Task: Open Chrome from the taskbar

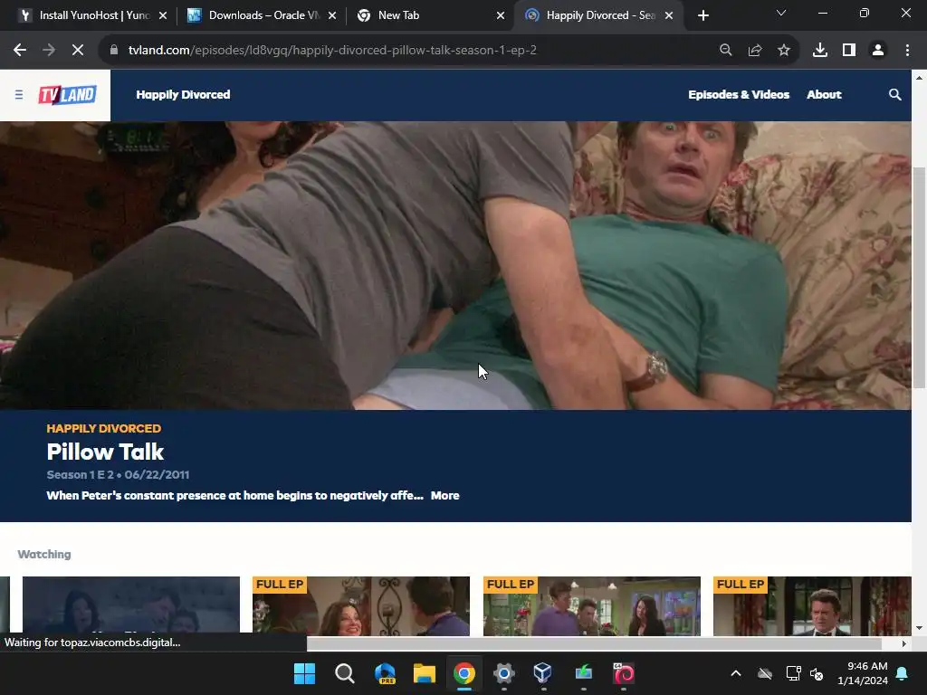Action: (x=464, y=673)
